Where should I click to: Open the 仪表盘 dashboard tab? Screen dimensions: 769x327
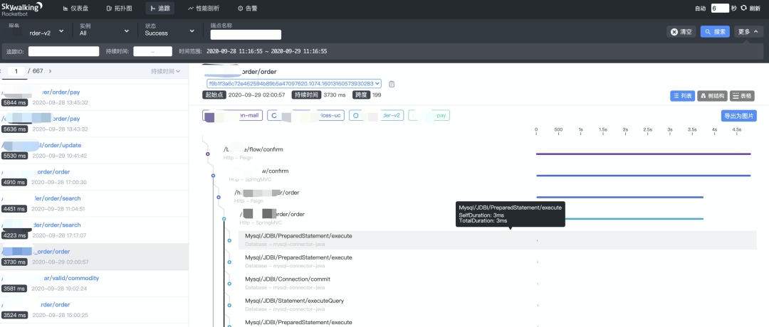tap(87, 9)
